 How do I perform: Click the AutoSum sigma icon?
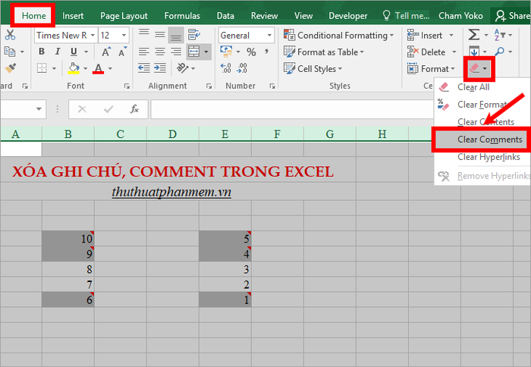(474, 35)
